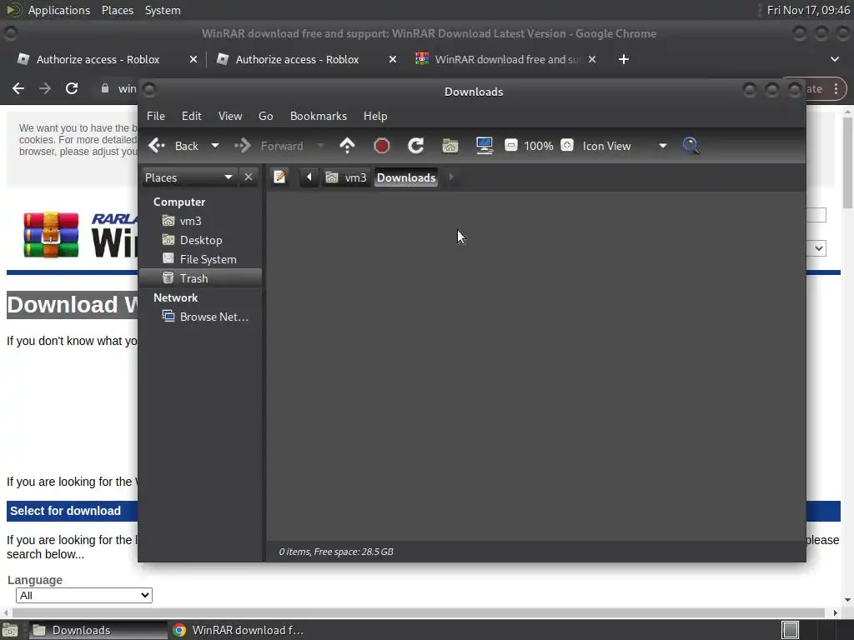This screenshot has width=854, height=640.
Task: Go back in the Downloads file manager
Action: [173, 146]
